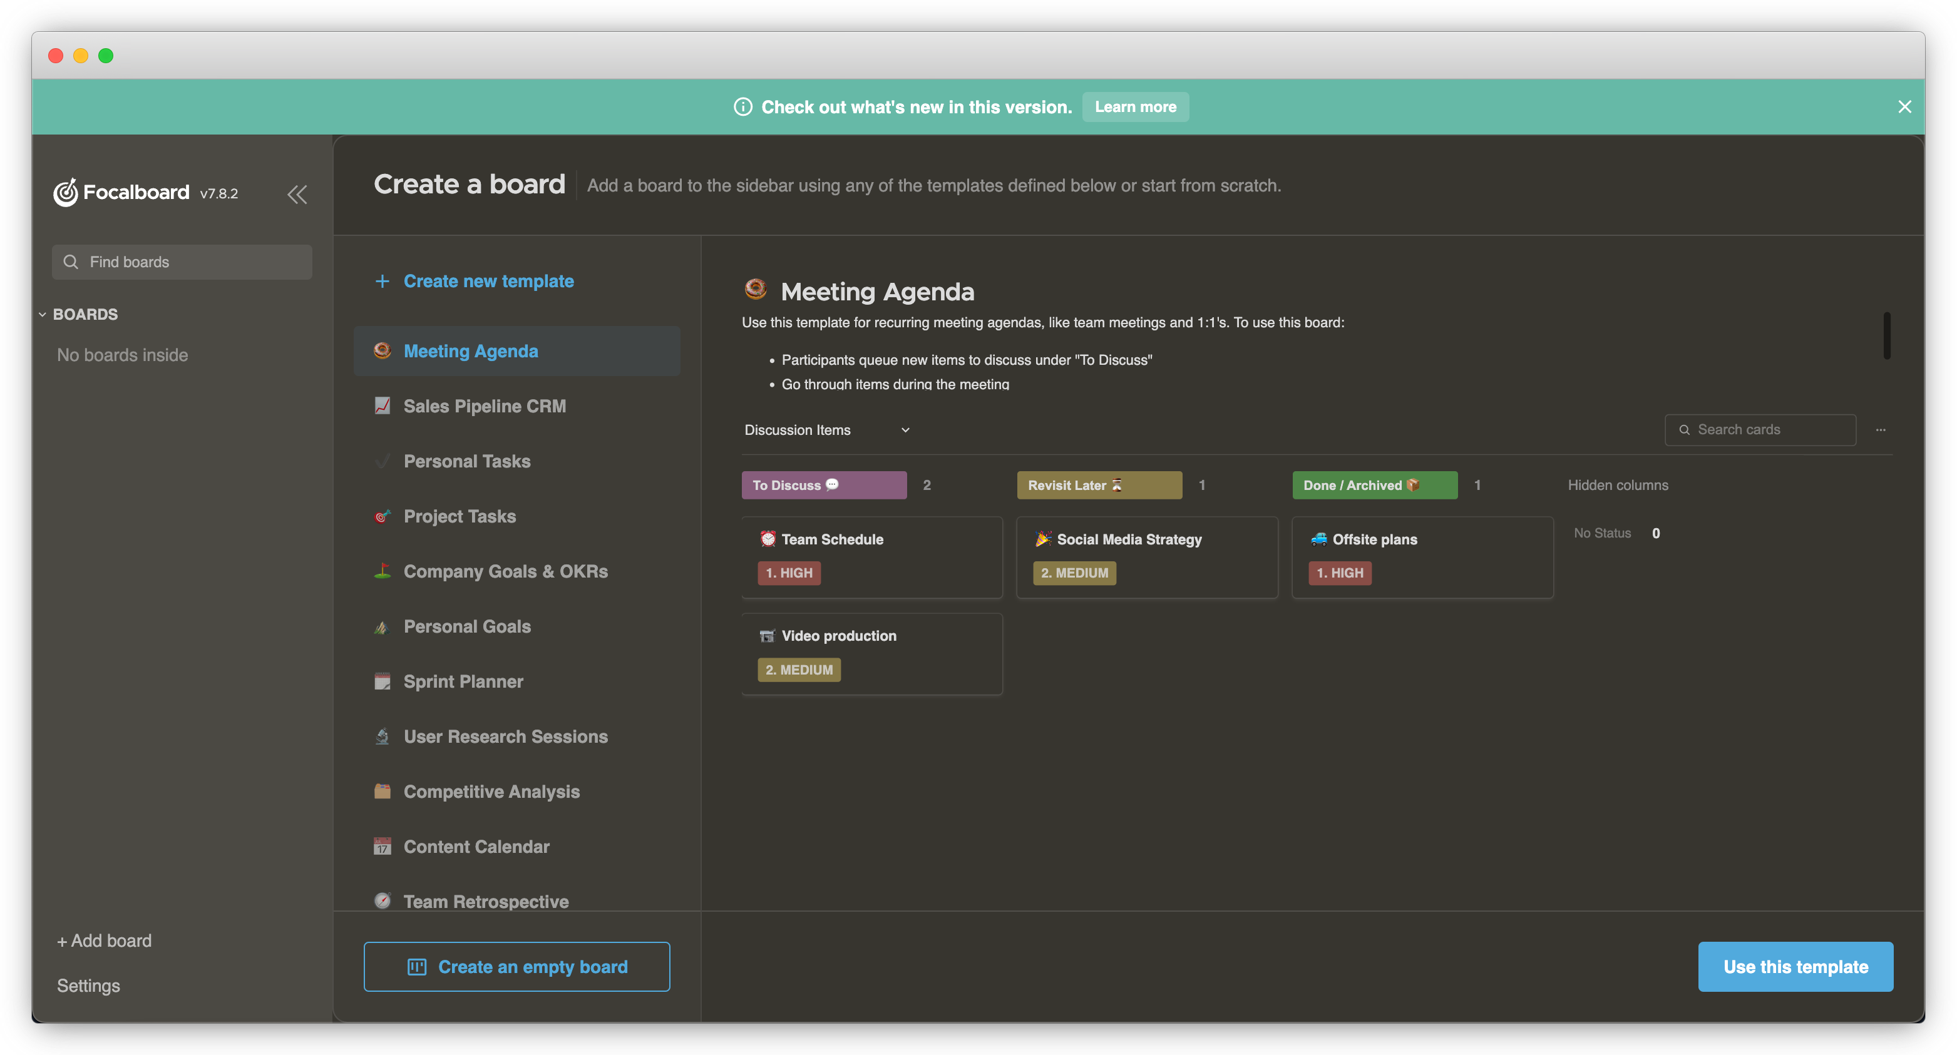Click the Focalboard logo icon
The width and height of the screenshot is (1957, 1055).
tap(65, 193)
